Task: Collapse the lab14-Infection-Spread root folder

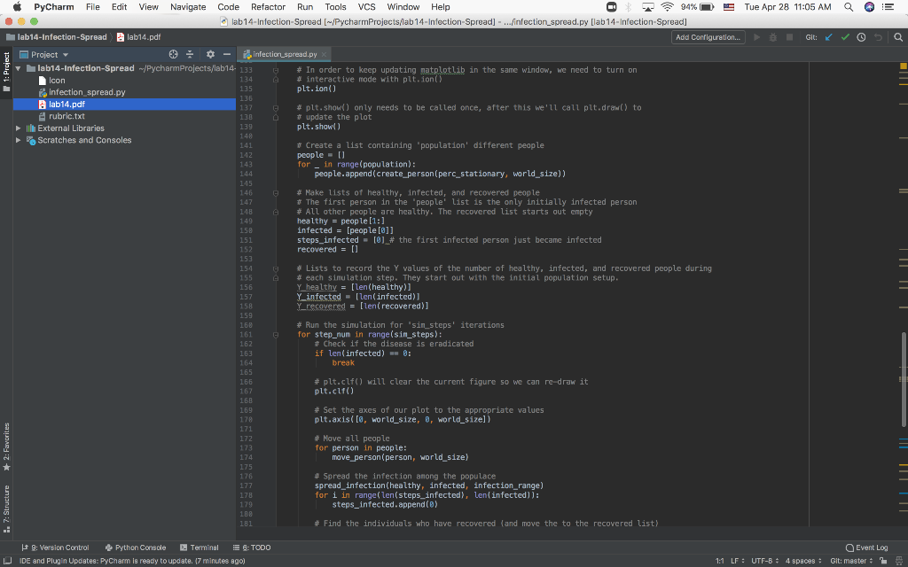Action: tap(18, 68)
